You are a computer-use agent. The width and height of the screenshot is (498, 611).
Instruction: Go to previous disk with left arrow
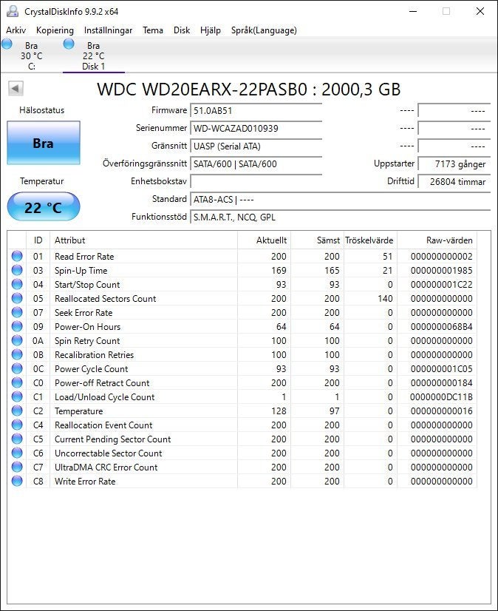coord(16,89)
